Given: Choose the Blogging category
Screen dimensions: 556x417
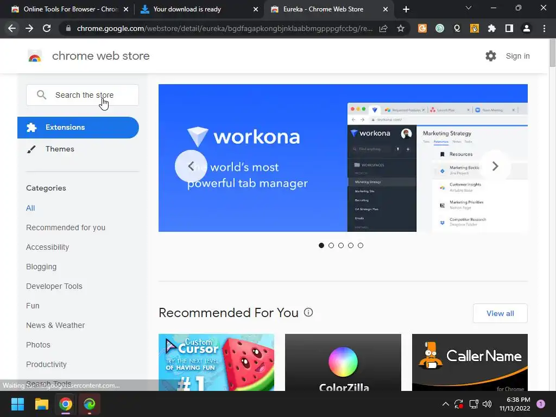Looking at the screenshot, I should pyautogui.click(x=41, y=267).
